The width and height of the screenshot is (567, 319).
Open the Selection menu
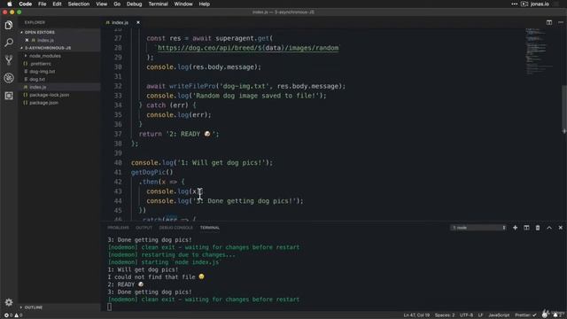pyautogui.click(x=79, y=4)
